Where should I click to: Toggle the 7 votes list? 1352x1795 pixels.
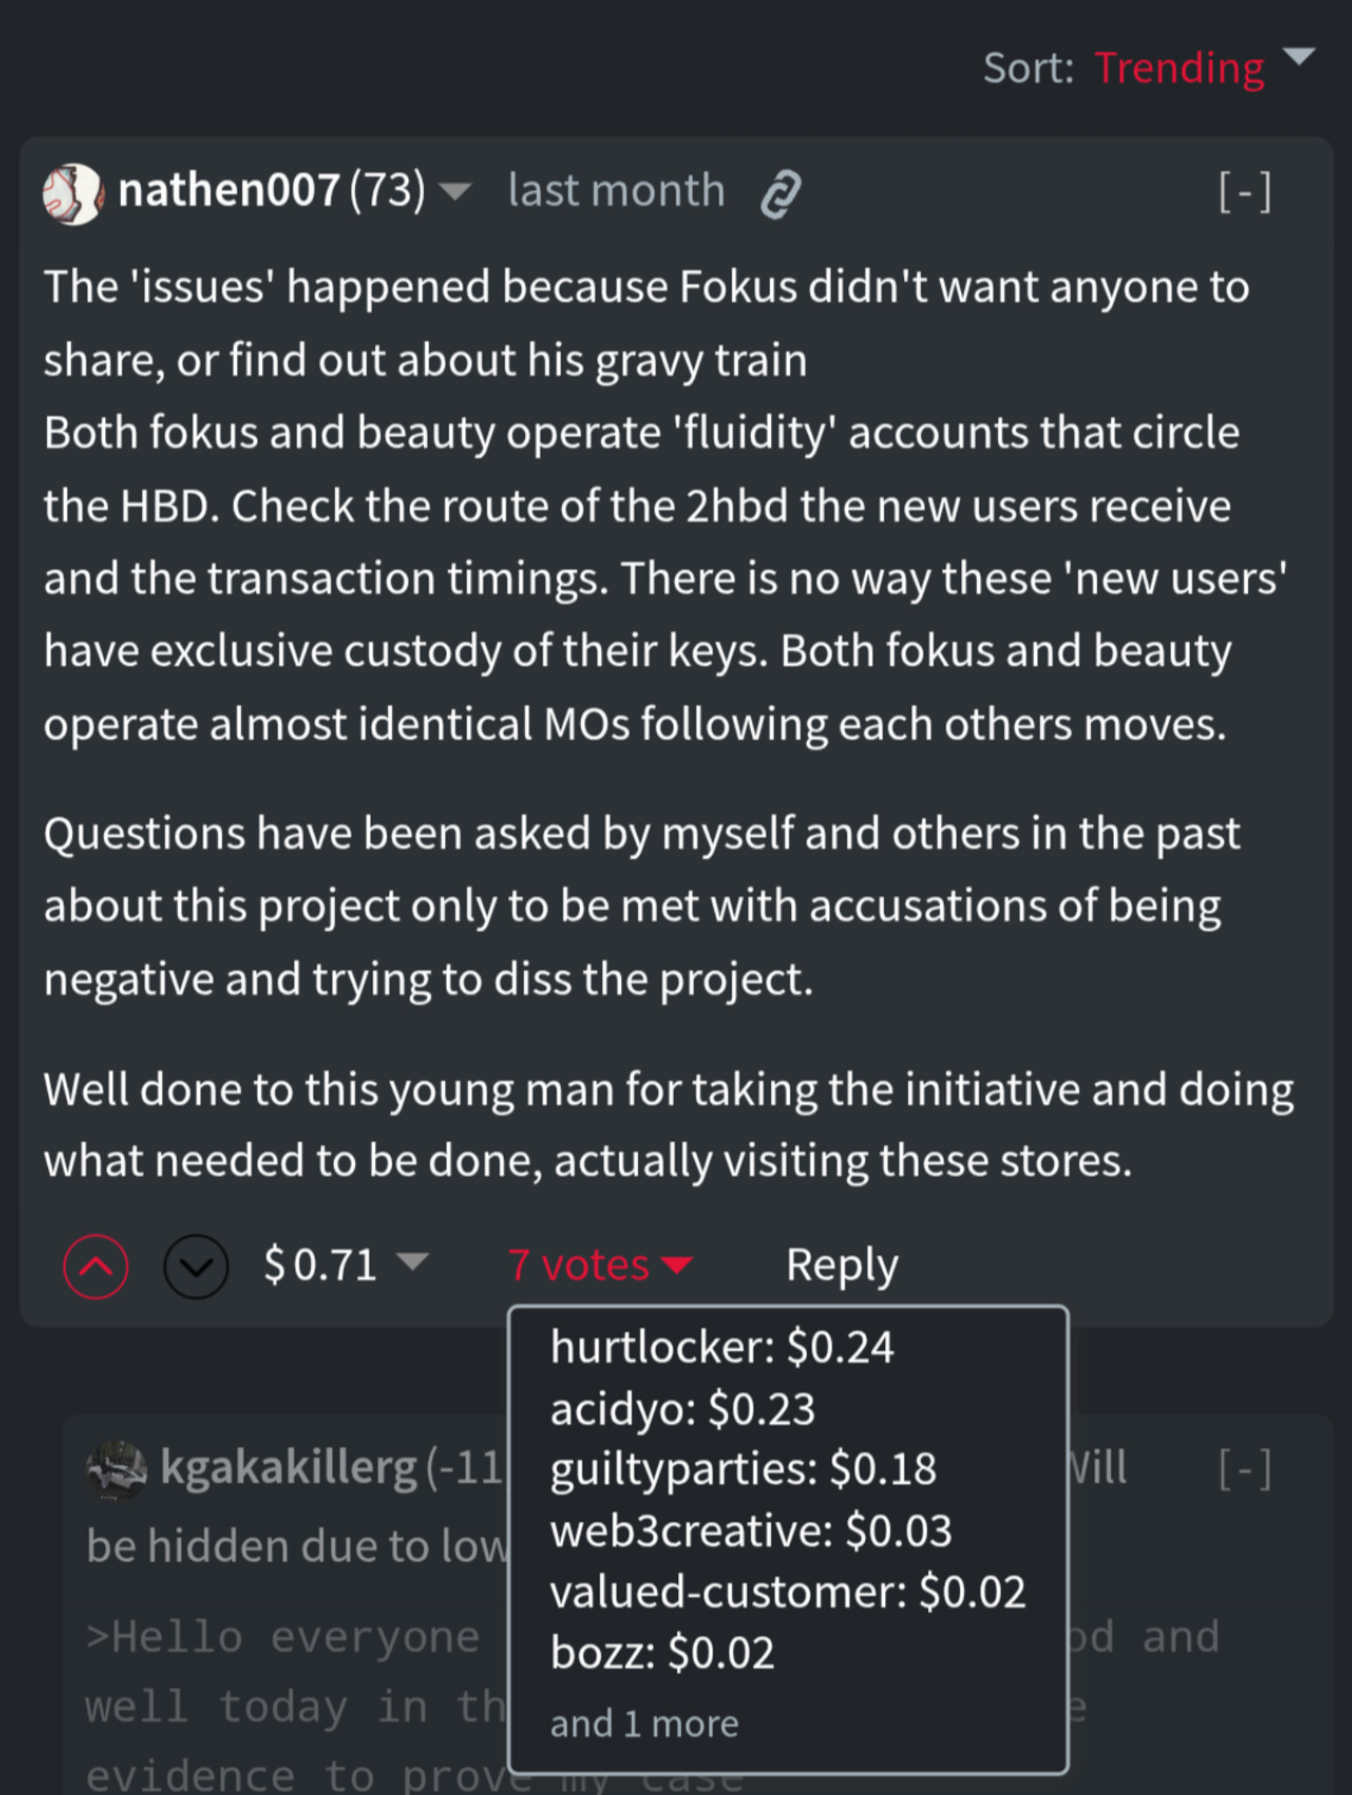coord(600,1265)
